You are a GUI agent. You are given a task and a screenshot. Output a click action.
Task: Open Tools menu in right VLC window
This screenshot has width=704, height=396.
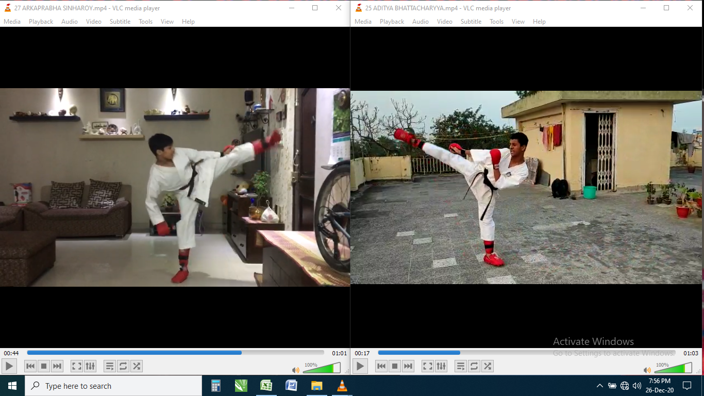[x=497, y=22]
